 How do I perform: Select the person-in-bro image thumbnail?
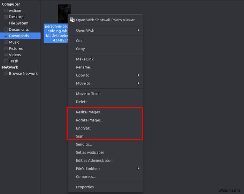pyautogui.click(x=64, y=14)
